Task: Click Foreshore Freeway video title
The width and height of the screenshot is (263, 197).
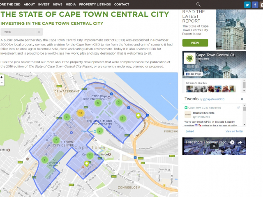Action: click(x=206, y=142)
